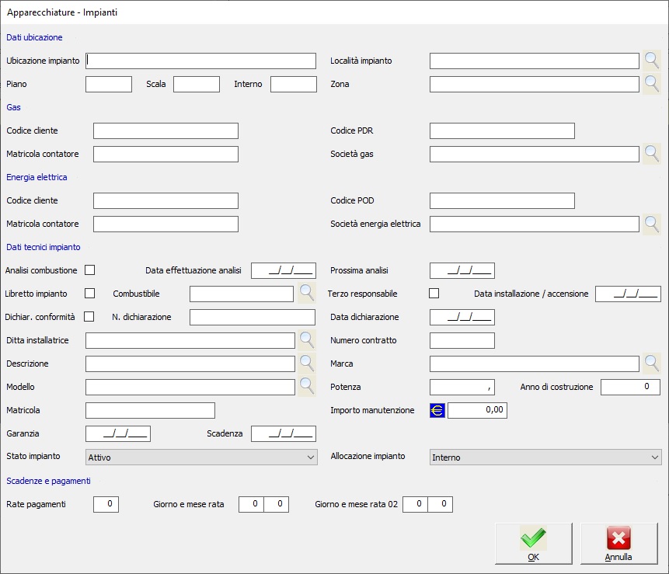
Task: Click the Scadenza date field
Action: [284, 433]
